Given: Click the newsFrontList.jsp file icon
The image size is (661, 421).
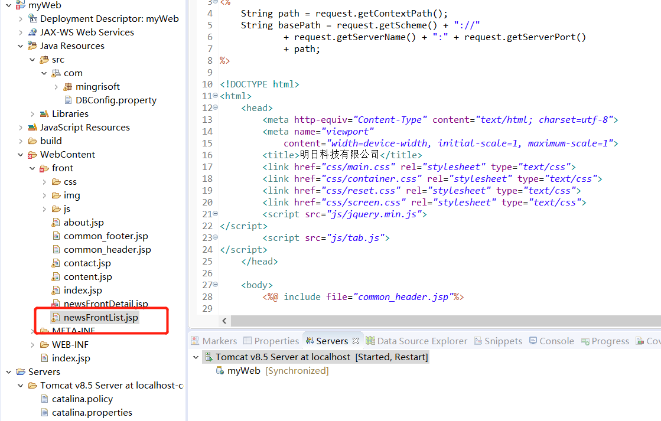Looking at the screenshot, I should 56,317.
